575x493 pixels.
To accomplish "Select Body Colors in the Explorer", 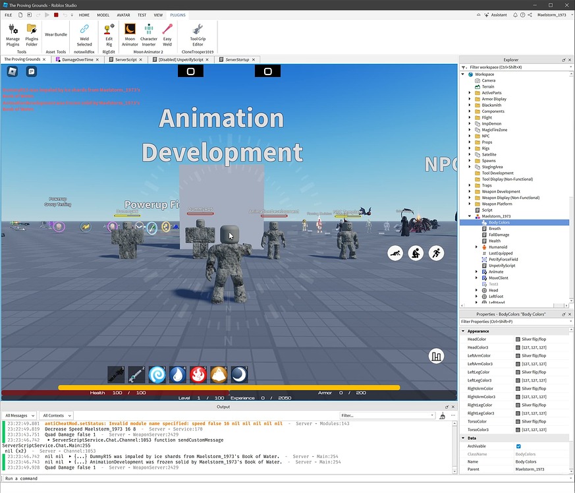I will (501, 222).
